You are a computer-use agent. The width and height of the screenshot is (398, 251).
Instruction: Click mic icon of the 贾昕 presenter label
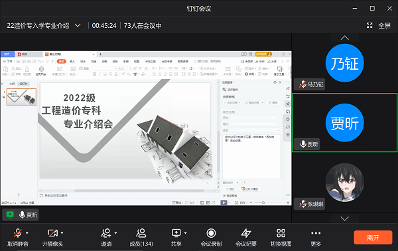(x=22, y=215)
